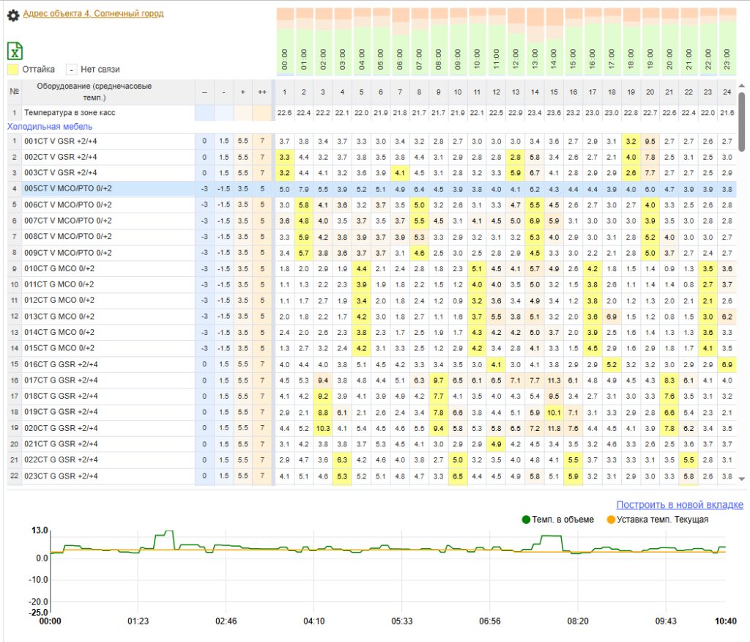
Task: Click the hour 24 column header
Action: click(726, 92)
